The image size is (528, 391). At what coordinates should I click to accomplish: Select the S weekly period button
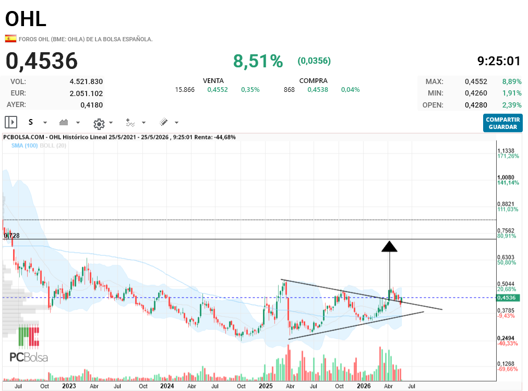pos(31,122)
